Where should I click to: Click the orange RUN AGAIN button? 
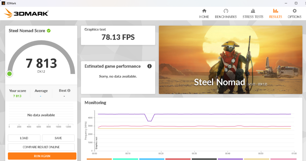pos(42,156)
